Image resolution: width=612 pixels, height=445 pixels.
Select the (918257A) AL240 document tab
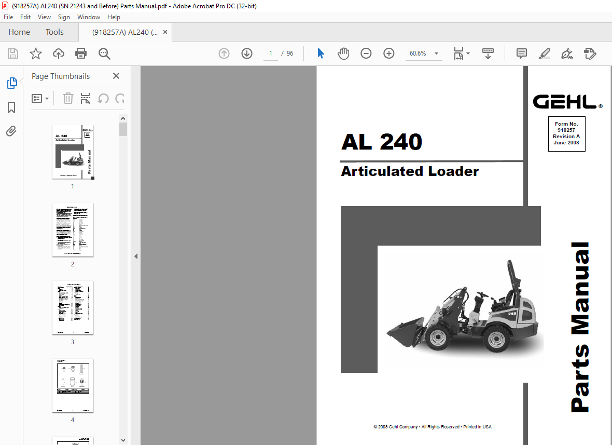(x=125, y=32)
